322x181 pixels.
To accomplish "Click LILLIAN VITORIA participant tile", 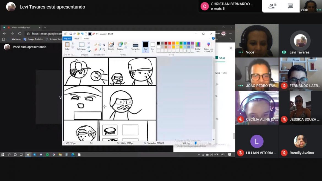I will (x=257, y=141).
